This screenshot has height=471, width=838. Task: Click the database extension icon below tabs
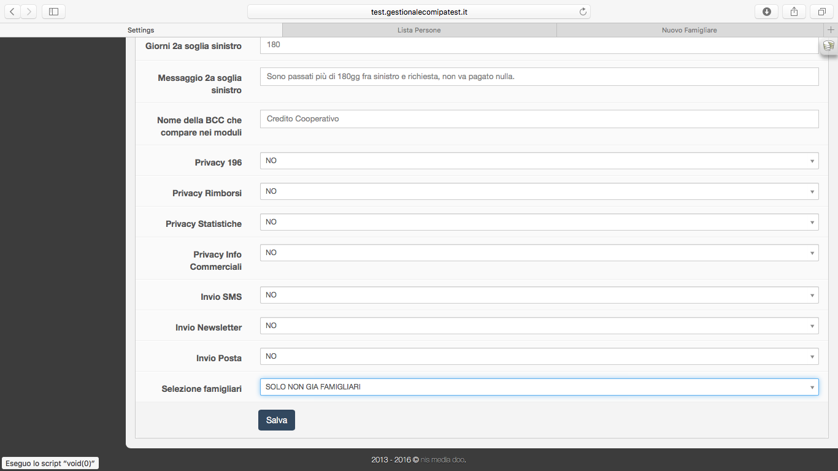pyautogui.click(x=828, y=46)
